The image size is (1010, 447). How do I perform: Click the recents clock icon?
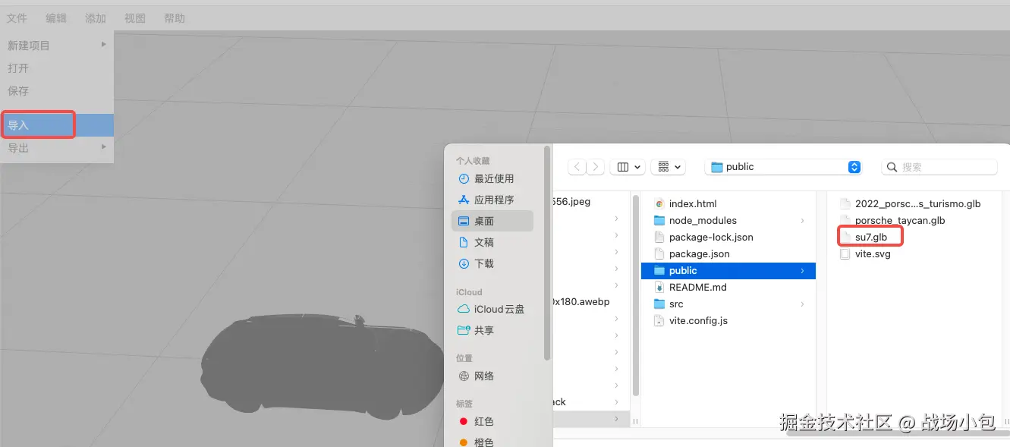pyautogui.click(x=464, y=178)
